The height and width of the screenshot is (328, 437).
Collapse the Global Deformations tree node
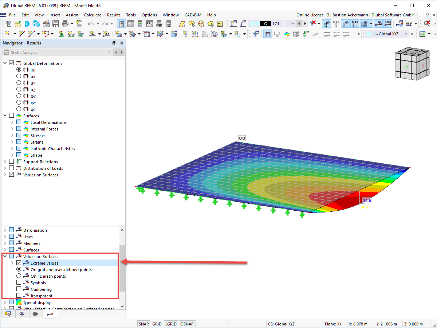5,63
